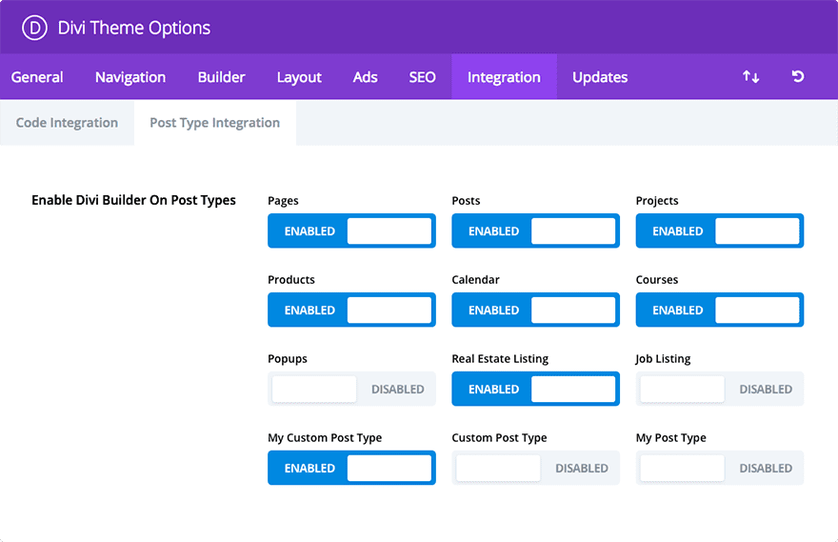Toggle the Calendar post type switch
This screenshot has height=542, width=838.
[x=535, y=310]
